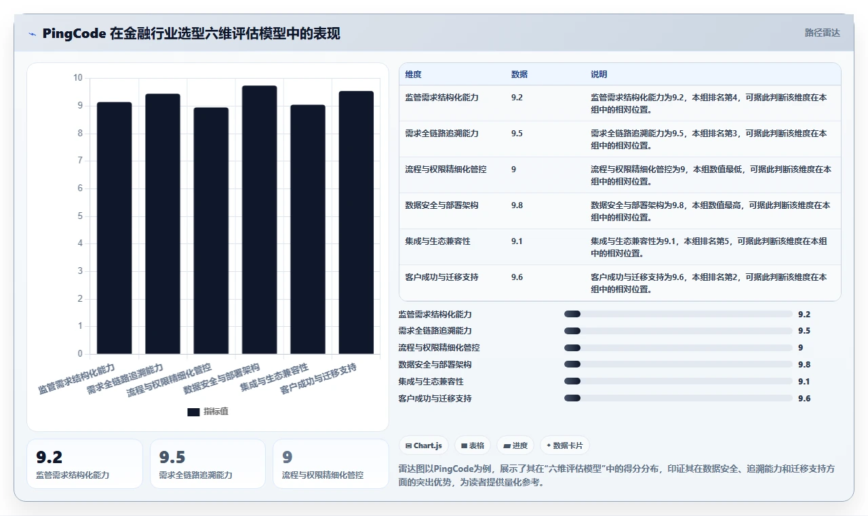Click the 客户成功与迁移支持 bar in chart

pos(356,222)
